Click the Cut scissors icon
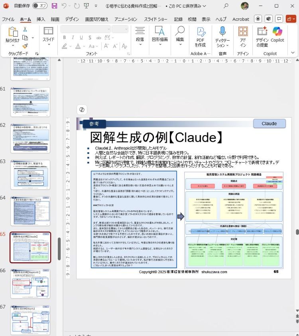Screen dimensions: 299x336 [x=25, y=29]
